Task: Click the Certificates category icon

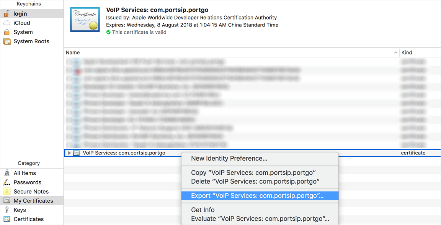Action: [7, 219]
